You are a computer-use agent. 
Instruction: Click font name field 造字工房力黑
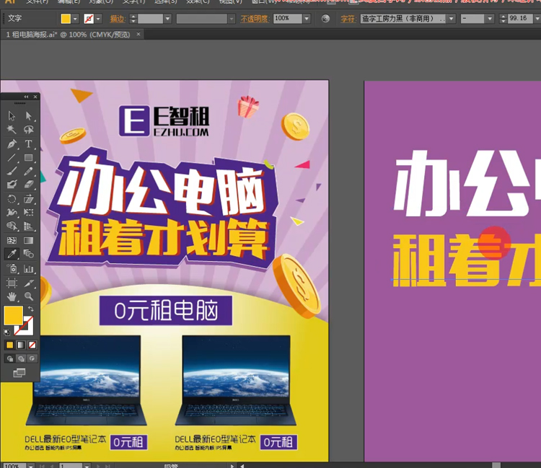coord(403,19)
